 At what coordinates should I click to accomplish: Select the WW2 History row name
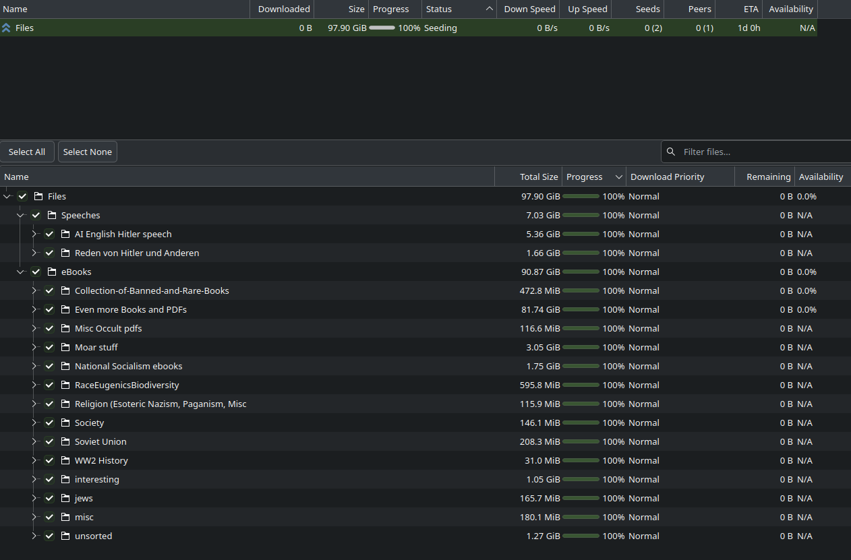(x=101, y=460)
